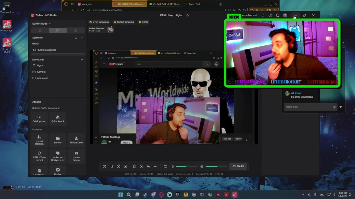Open the Epic Games taskbar icon

tap(177, 195)
